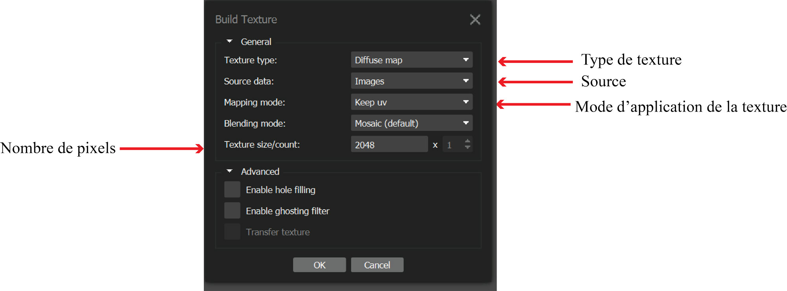Image resolution: width=787 pixels, height=291 pixels.
Task: Click the Cancel button
Action: (x=377, y=265)
